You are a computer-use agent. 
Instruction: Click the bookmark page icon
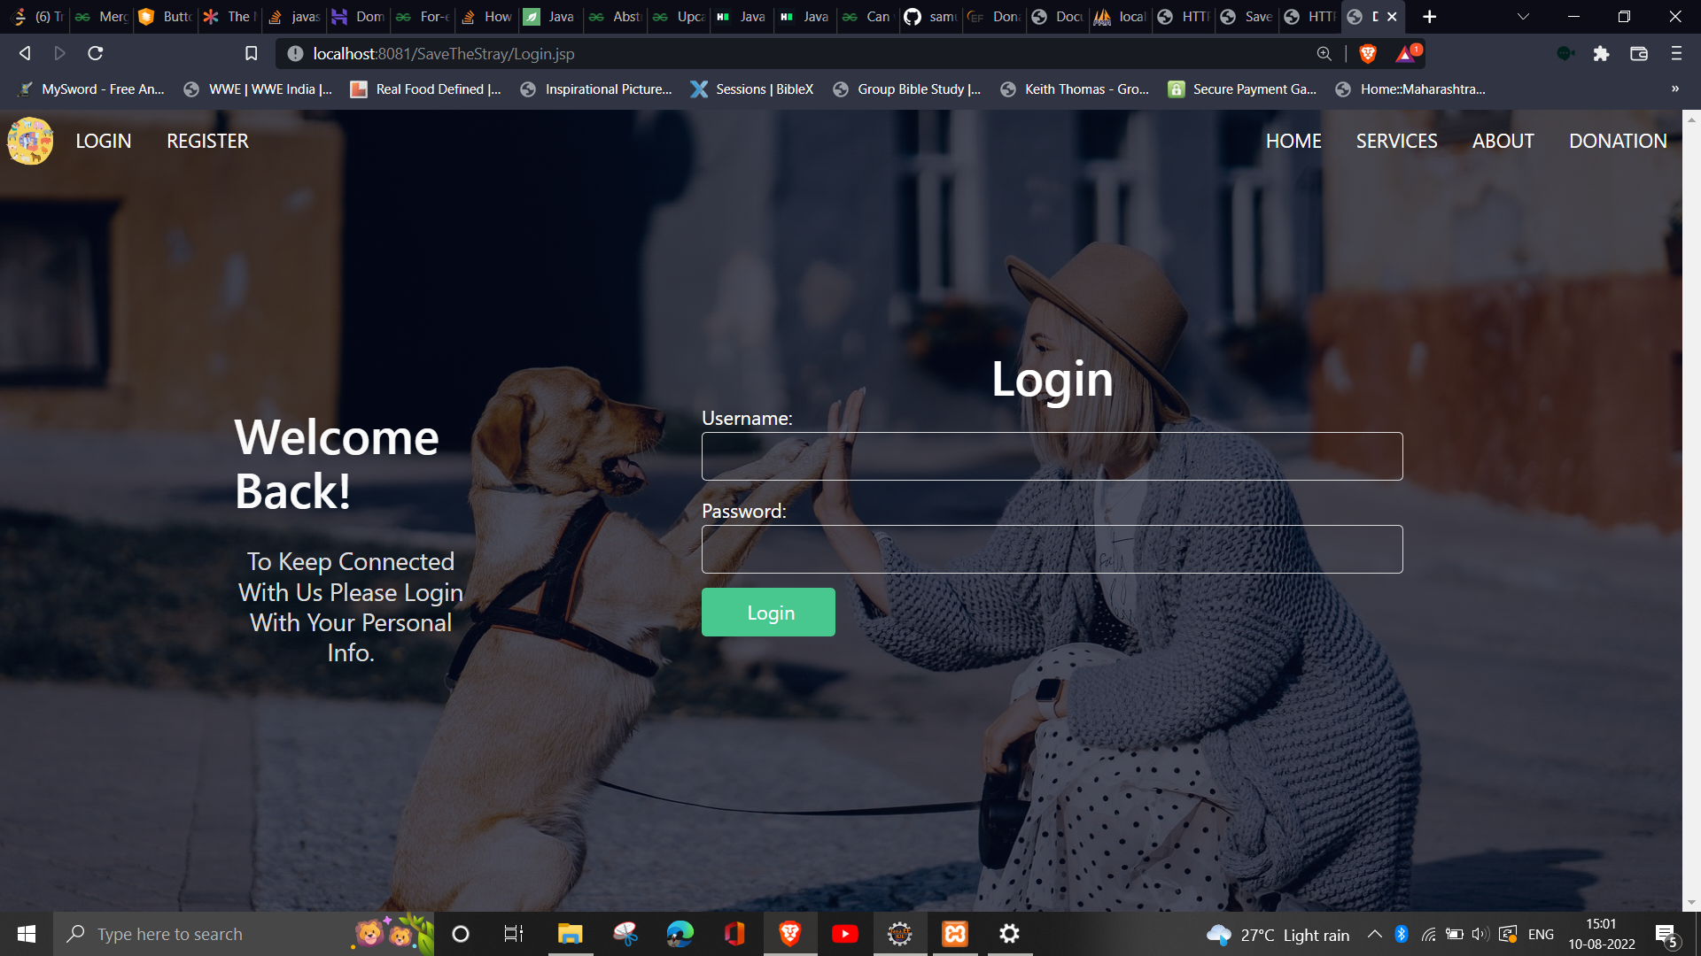[x=252, y=54]
